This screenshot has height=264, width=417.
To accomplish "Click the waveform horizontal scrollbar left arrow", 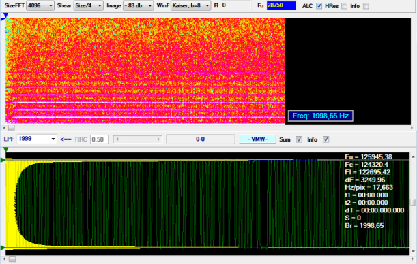I will click(4, 259).
